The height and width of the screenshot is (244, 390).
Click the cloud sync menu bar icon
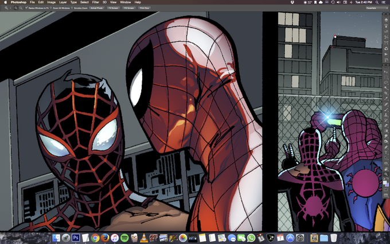321,2
